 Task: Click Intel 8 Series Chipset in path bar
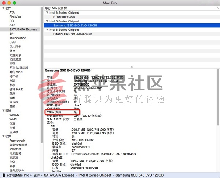(x=95, y=175)
